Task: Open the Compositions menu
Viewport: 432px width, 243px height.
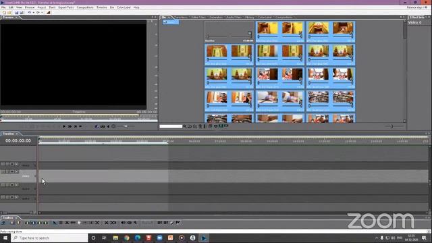Action: pos(85,7)
